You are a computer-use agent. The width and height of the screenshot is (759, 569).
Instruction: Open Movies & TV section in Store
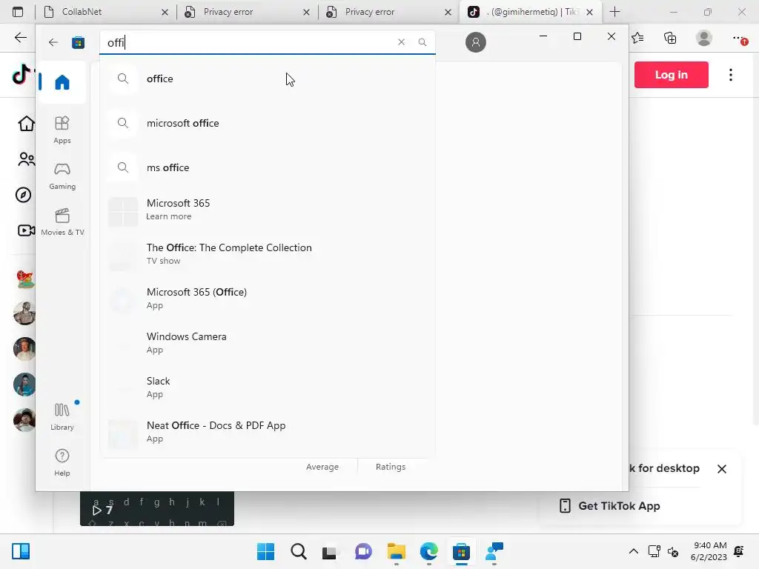(x=62, y=222)
